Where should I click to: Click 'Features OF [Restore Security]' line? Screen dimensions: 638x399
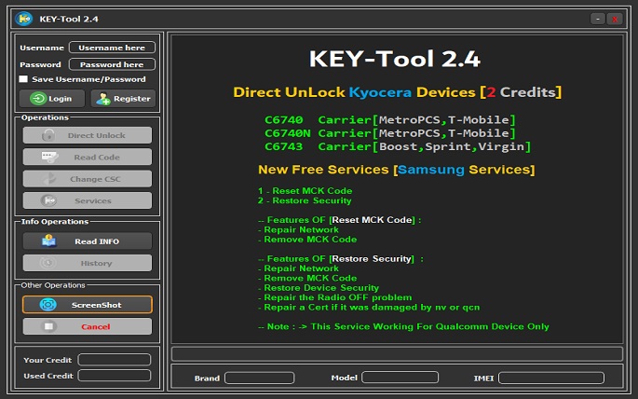pyautogui.click(x=341, y=258)
